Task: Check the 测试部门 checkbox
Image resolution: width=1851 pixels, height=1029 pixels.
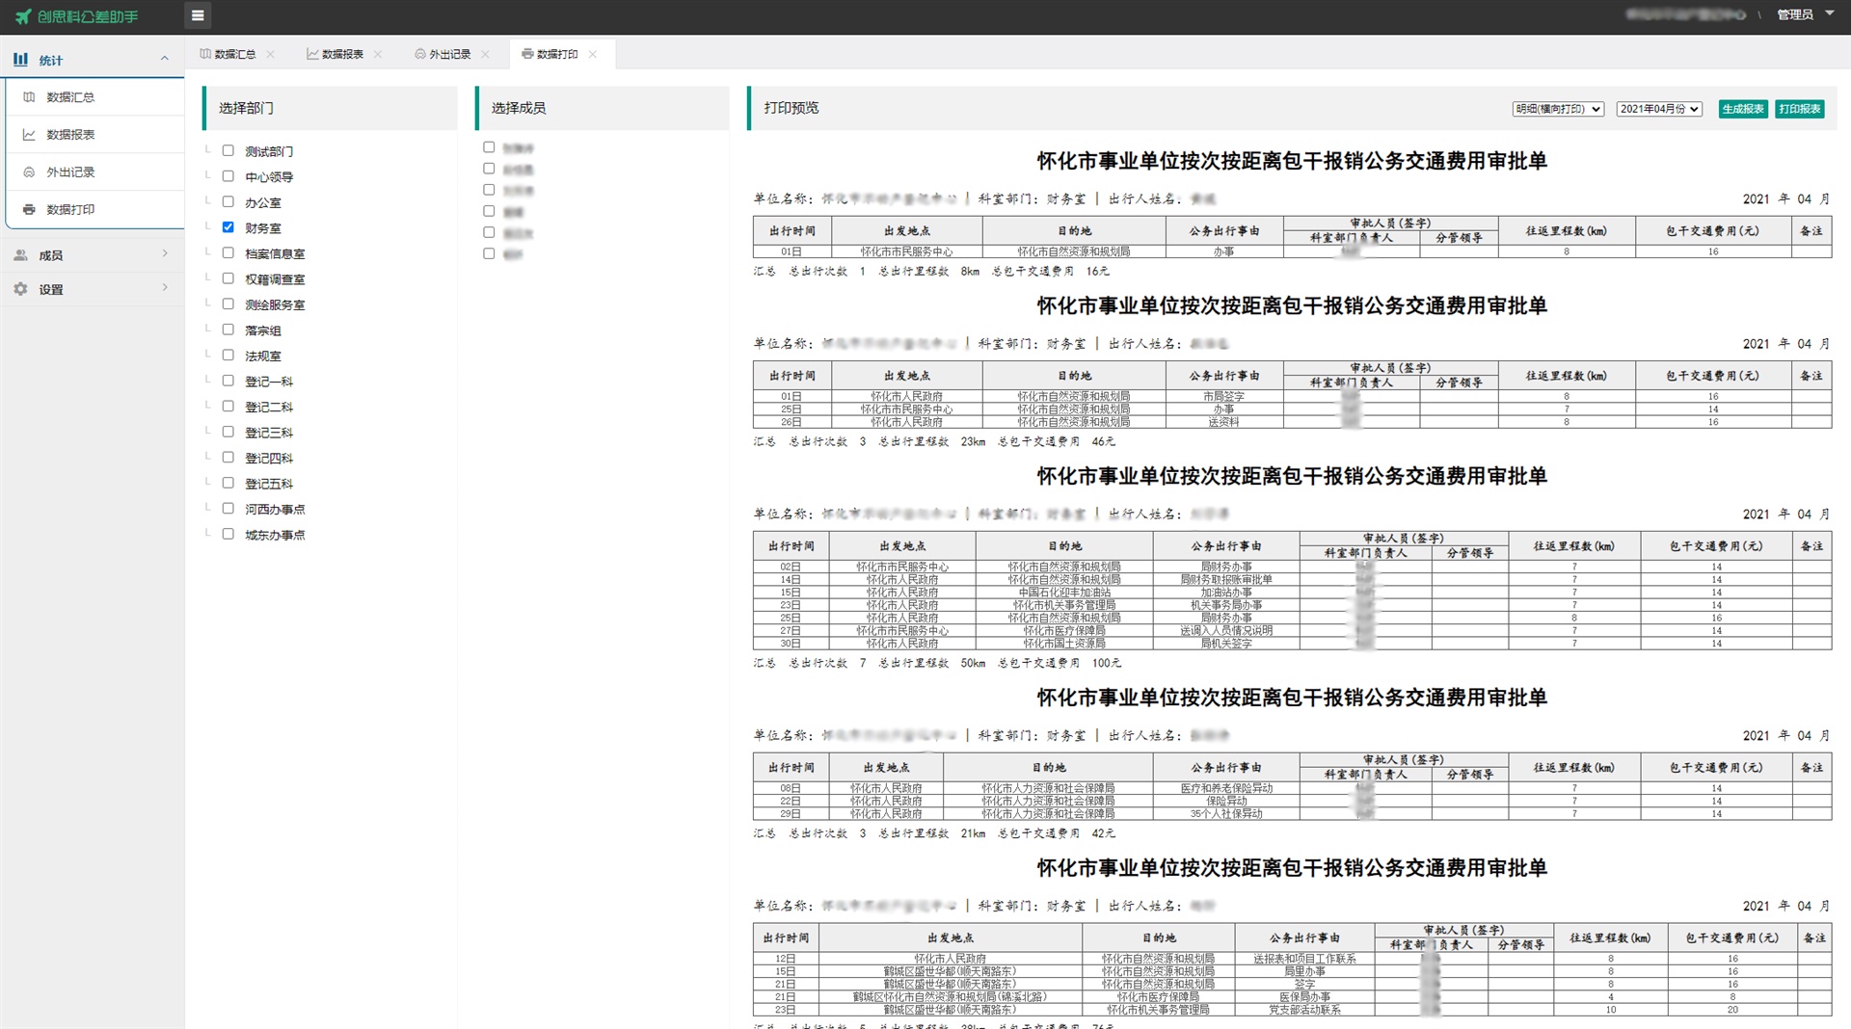Action: pyautogui.click(x=228, y=150)
